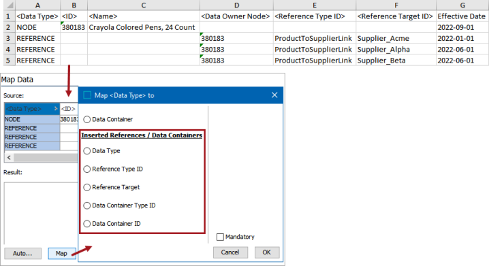Click the Cancel button
This screenshot has width=489, height=266.
[x=230, y=252]
